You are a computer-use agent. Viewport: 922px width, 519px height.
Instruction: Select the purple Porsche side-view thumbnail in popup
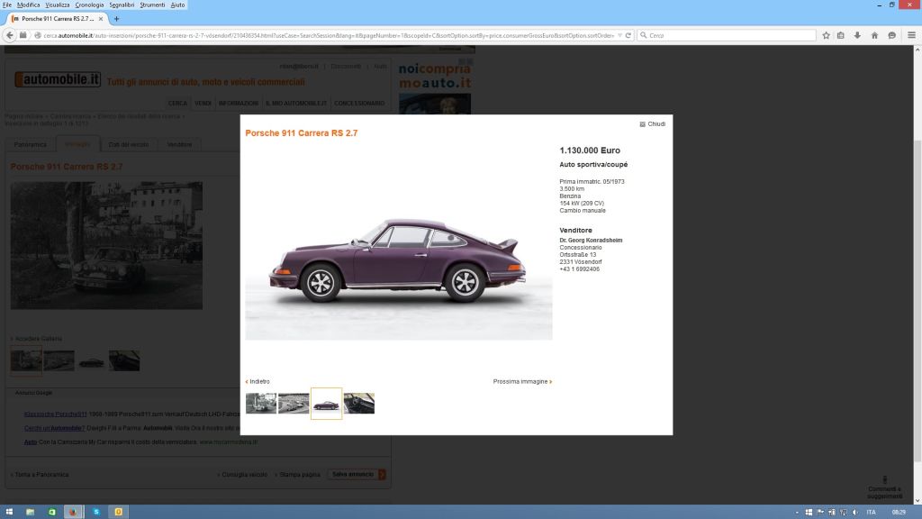tap(326, 403)
